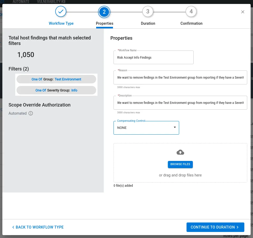Click into the Reason text field
The image size is (253, 238).
click(180, 78)
